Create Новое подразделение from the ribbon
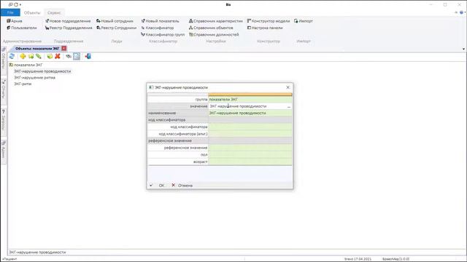 (68, 21)
